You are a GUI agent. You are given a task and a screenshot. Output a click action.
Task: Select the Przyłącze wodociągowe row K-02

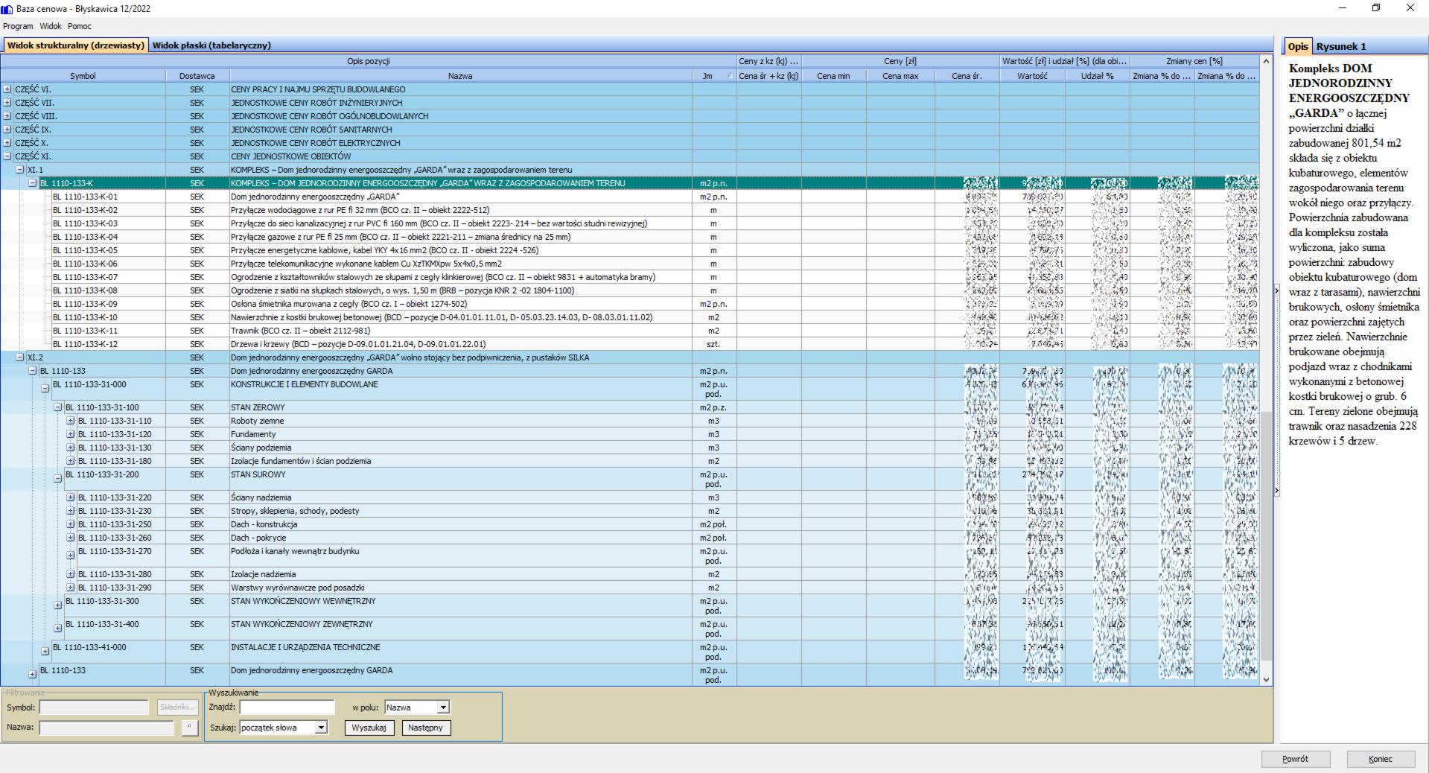[x=629, y=210]
